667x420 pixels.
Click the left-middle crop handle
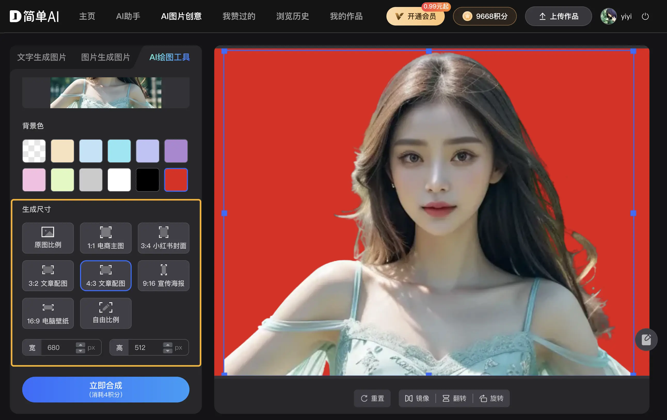tap(224, 213)
